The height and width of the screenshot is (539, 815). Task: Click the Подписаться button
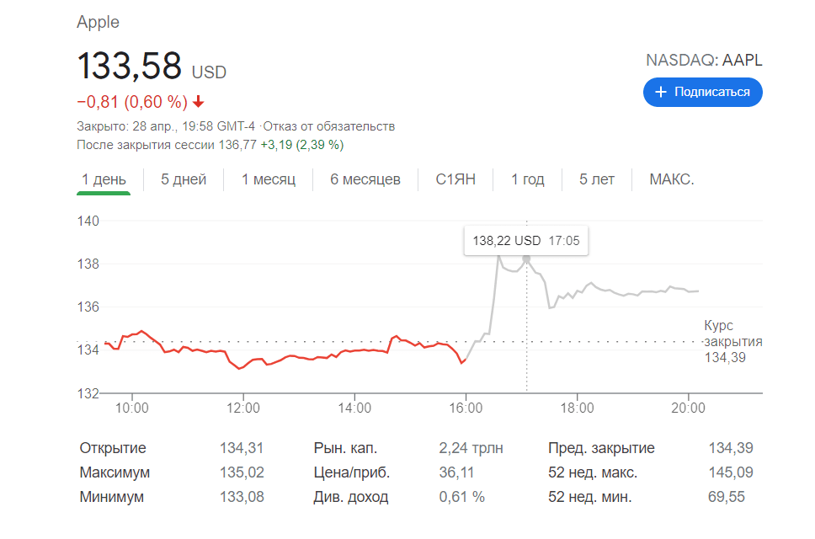(702, 93)
